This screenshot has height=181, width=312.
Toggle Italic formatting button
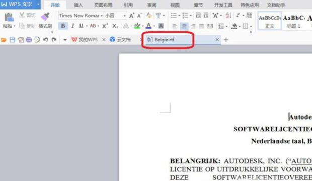pos(72,26)
